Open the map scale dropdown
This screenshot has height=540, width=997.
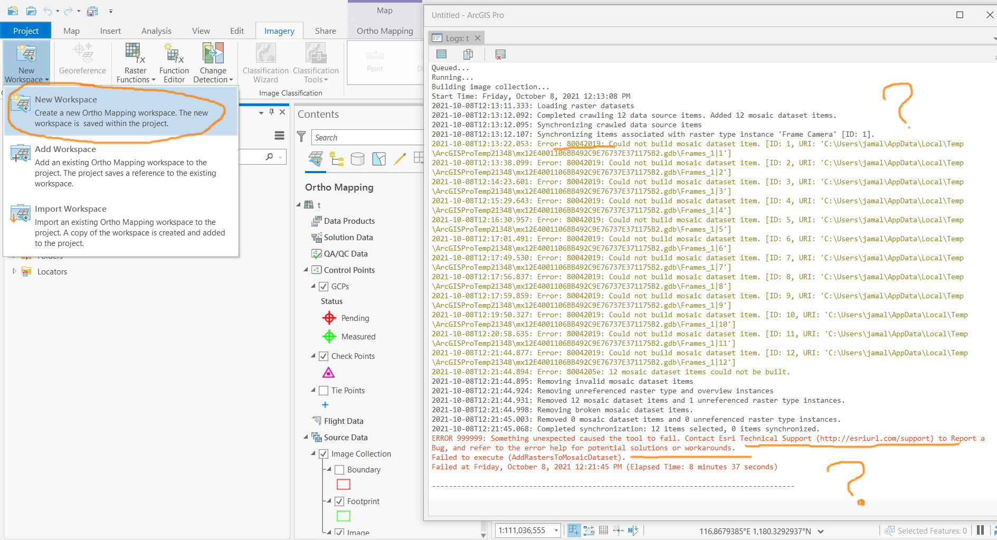556,530
